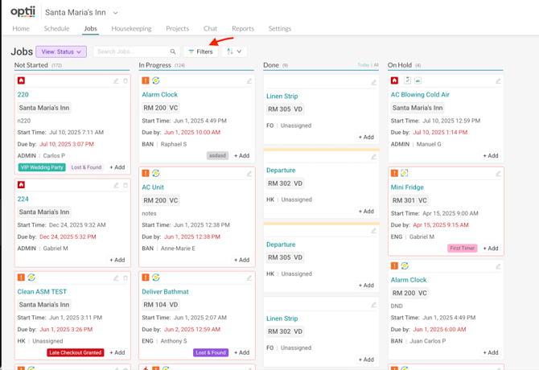Image resolution: width=539 pixels, height=370 pixels.
Task: Click the edit pencil on job 224 card
Action: (x=116, y=186)
